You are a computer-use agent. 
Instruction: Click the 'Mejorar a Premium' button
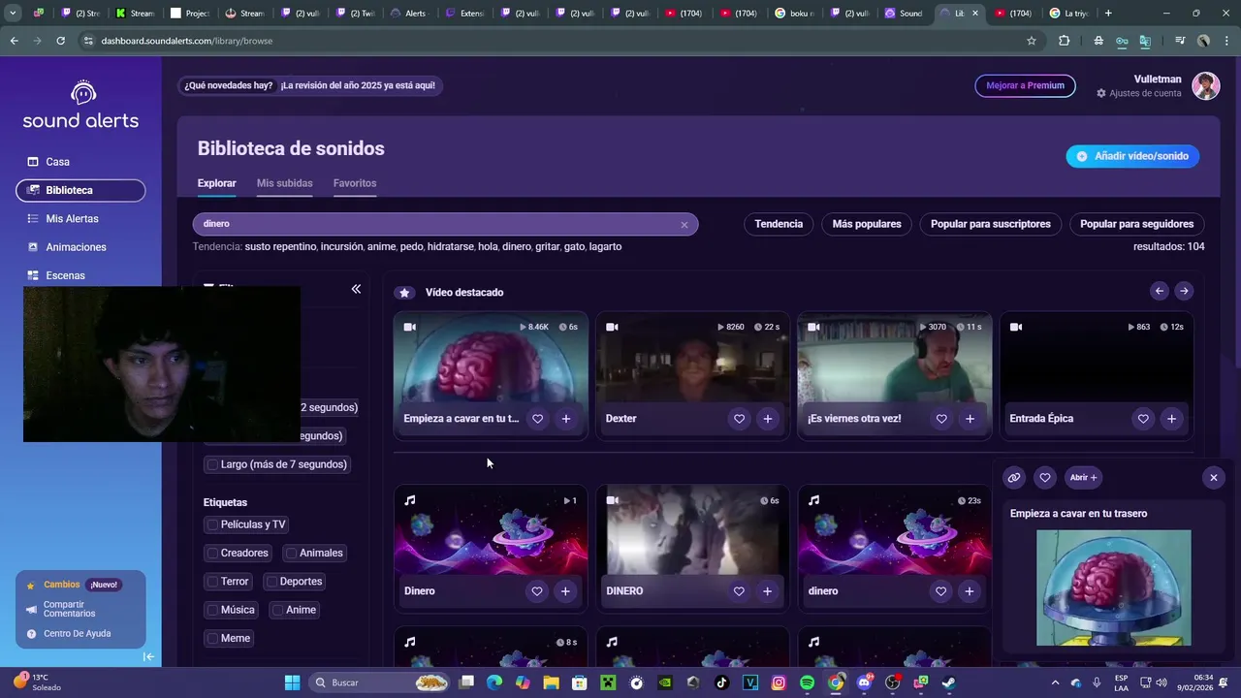click(1025, 85)
